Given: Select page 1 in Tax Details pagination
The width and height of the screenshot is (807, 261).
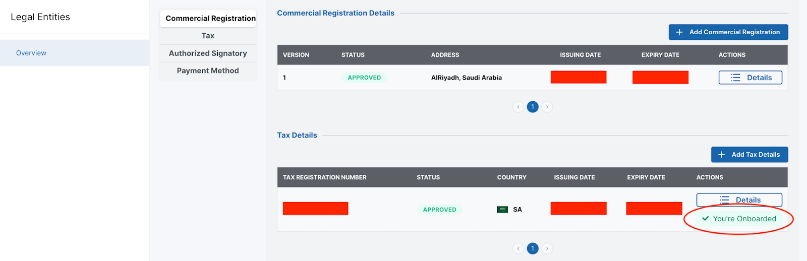Looking at the screenshot, I should [533, 248].
